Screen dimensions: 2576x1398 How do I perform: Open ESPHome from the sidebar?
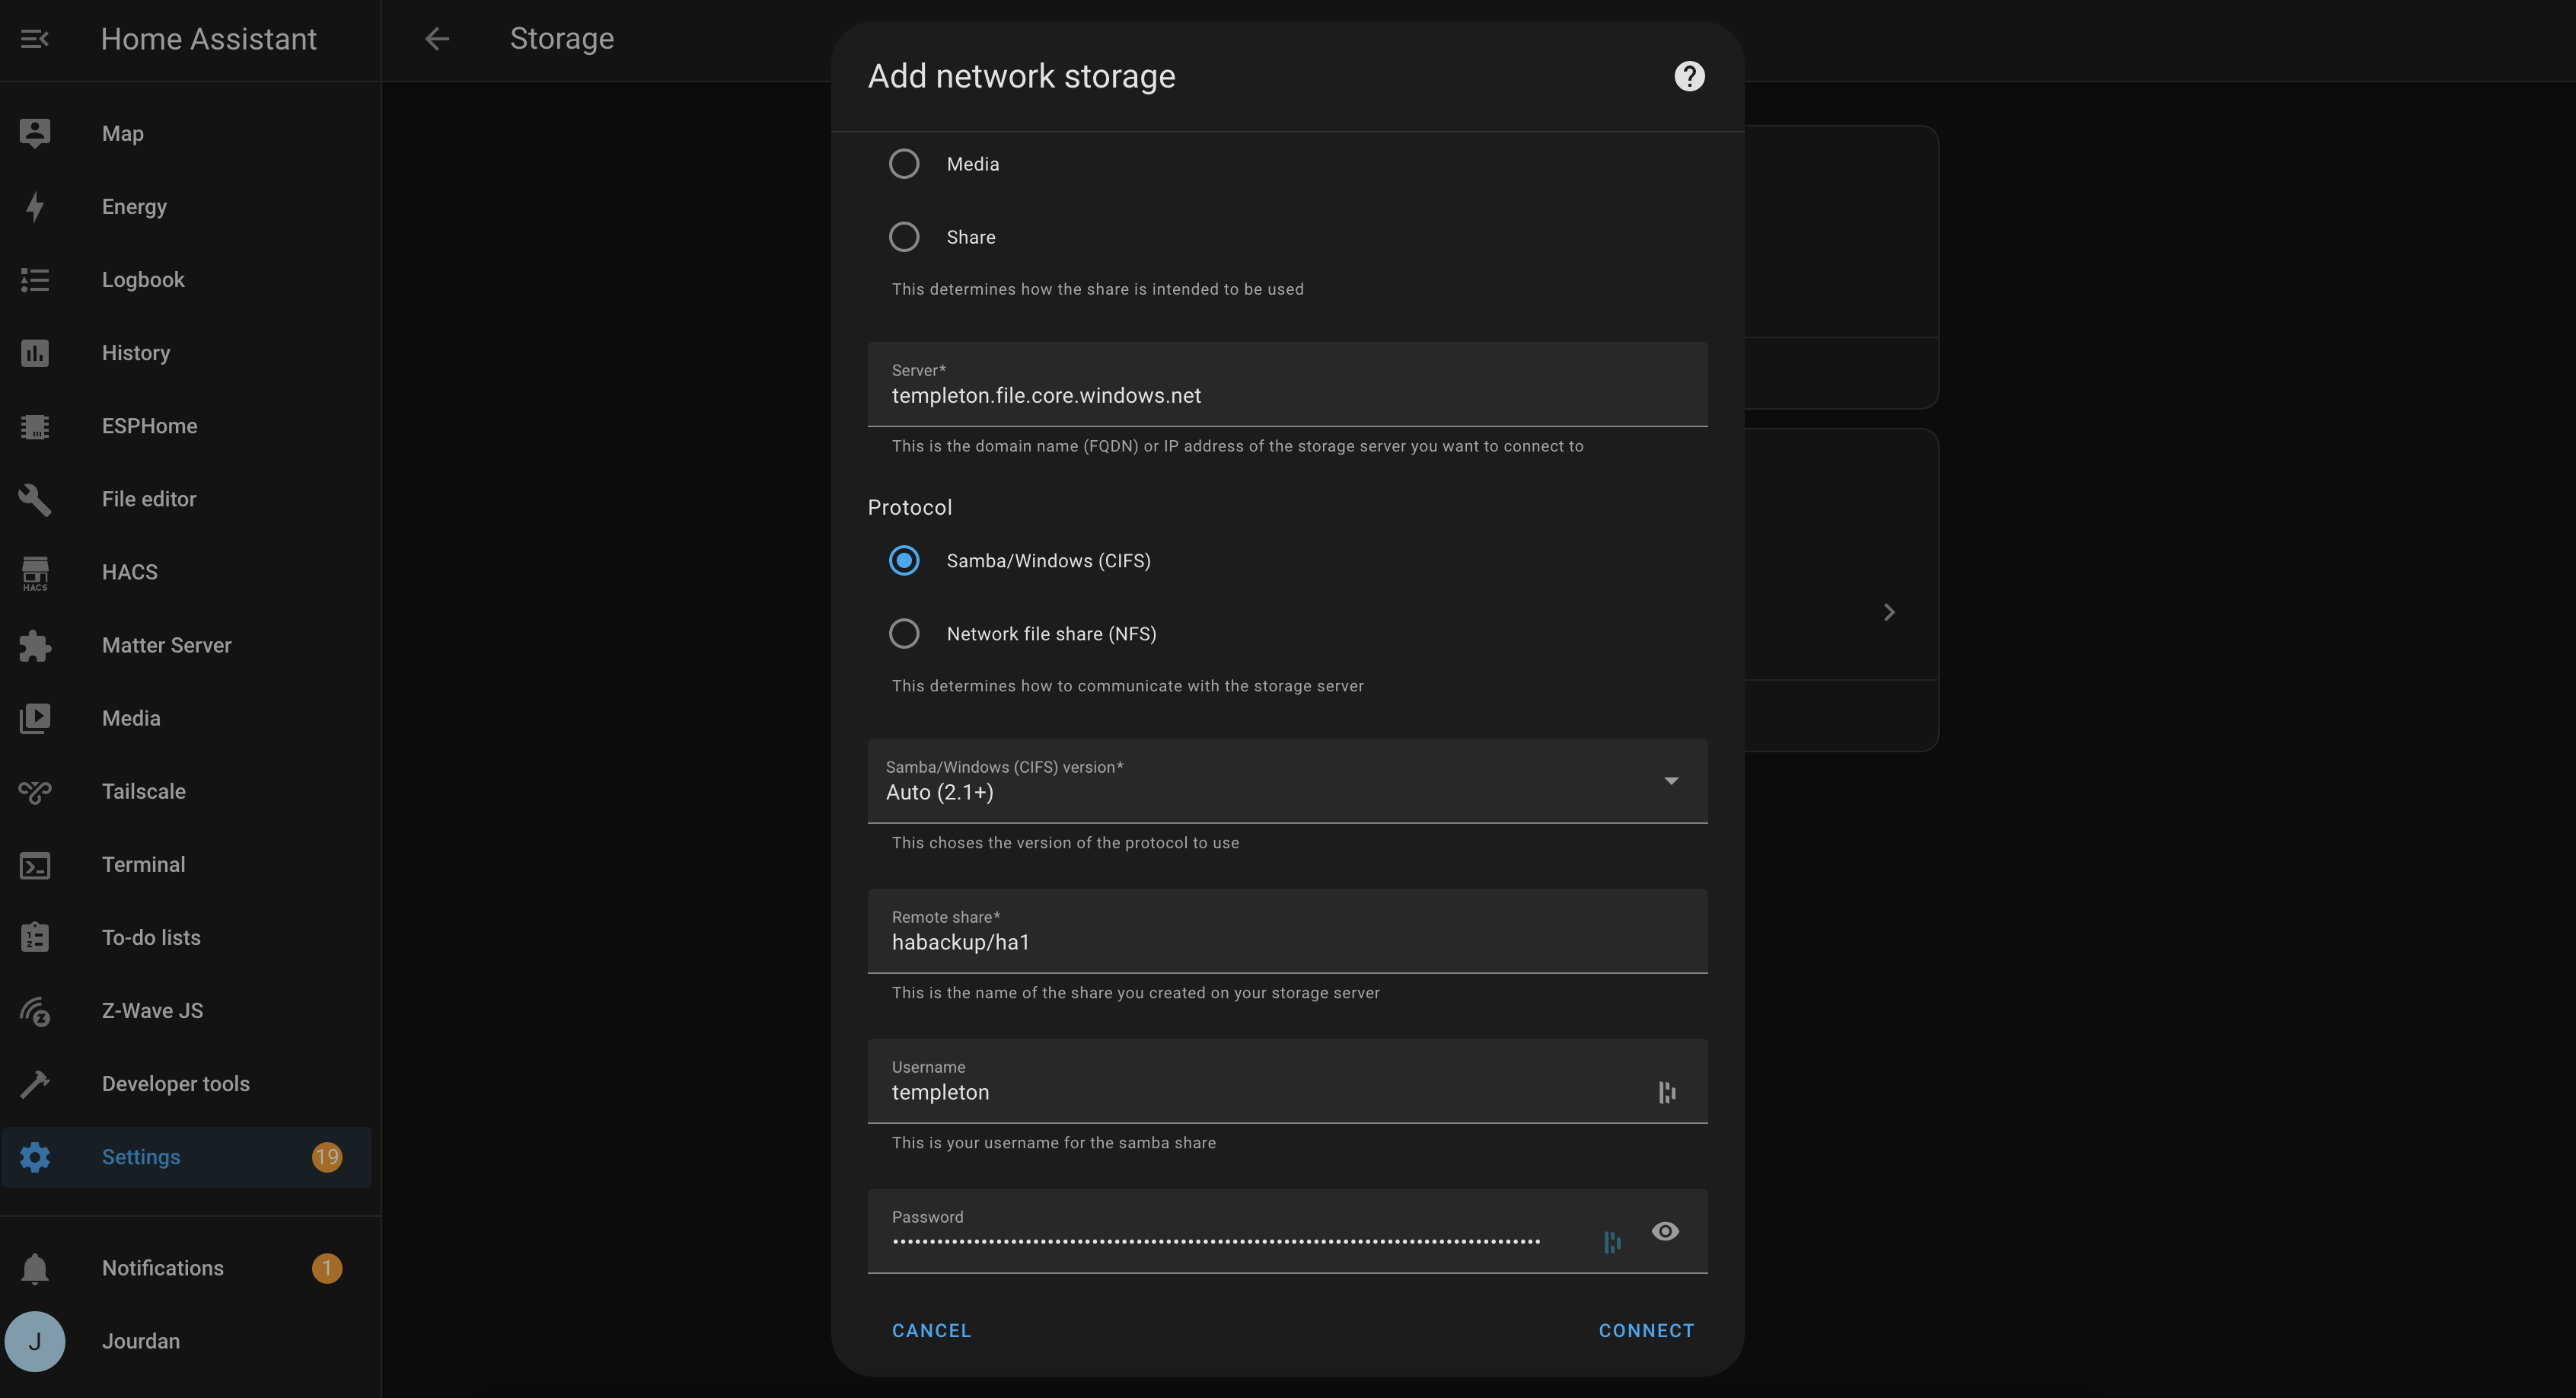149,426
